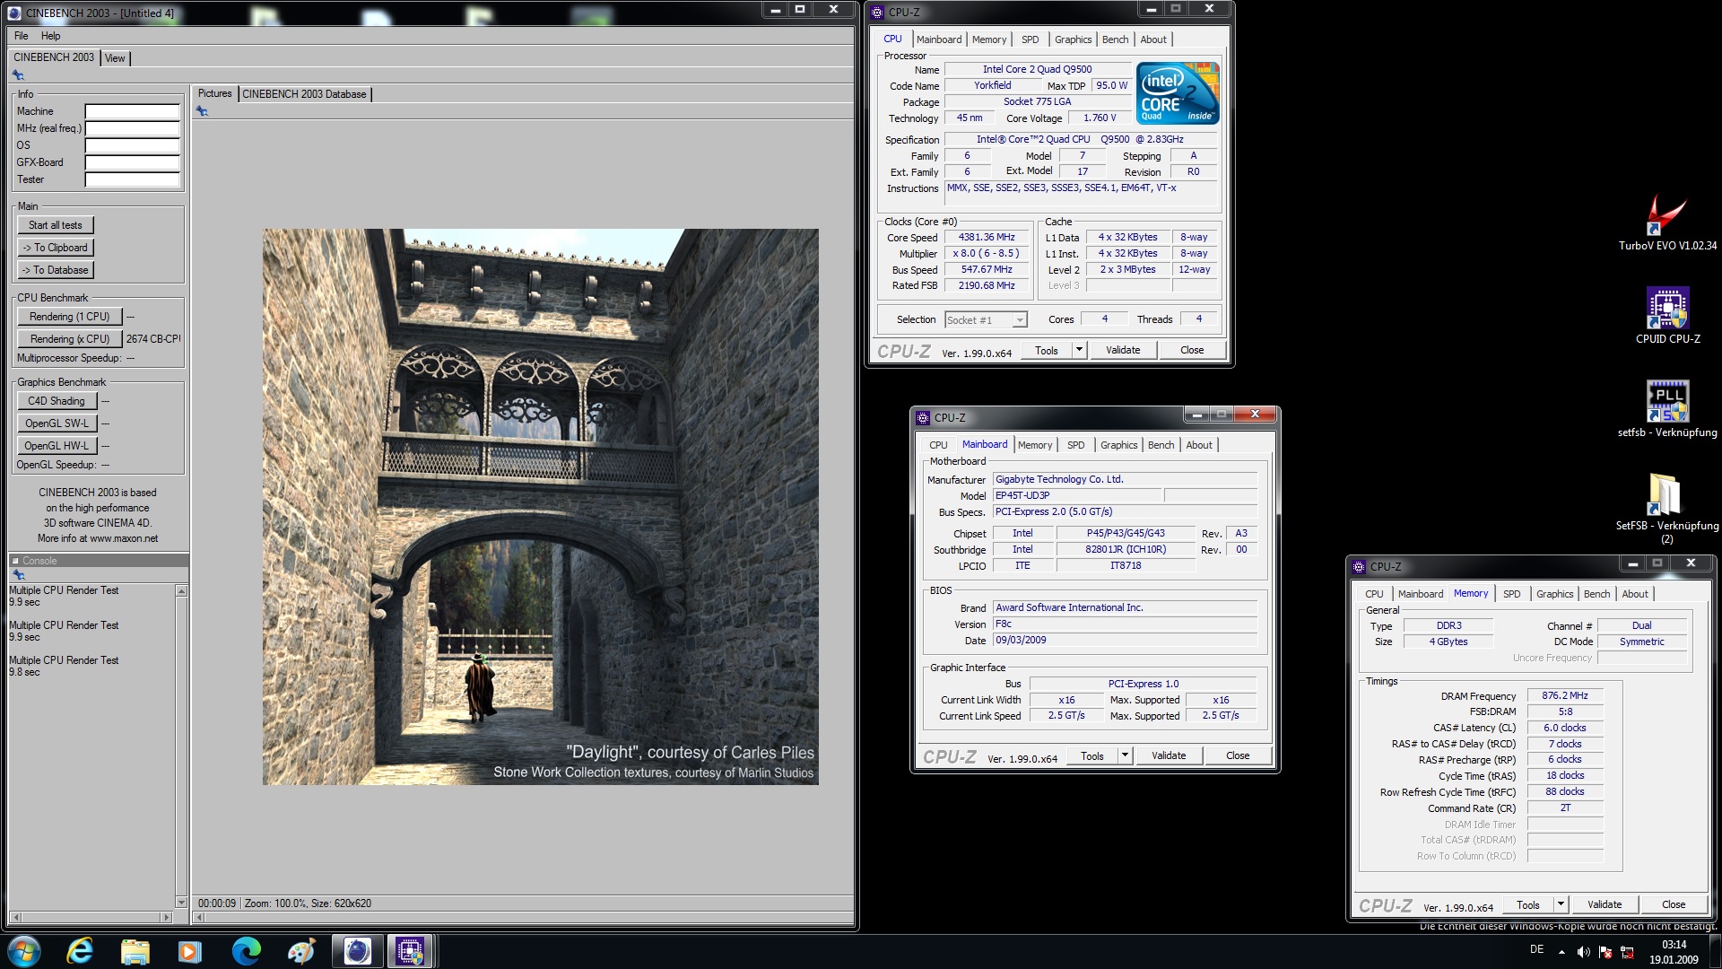Click the Console panel vertical scrollbar down arrow
This screenshot has height=969, width=1722.
[x=181, y=903]
